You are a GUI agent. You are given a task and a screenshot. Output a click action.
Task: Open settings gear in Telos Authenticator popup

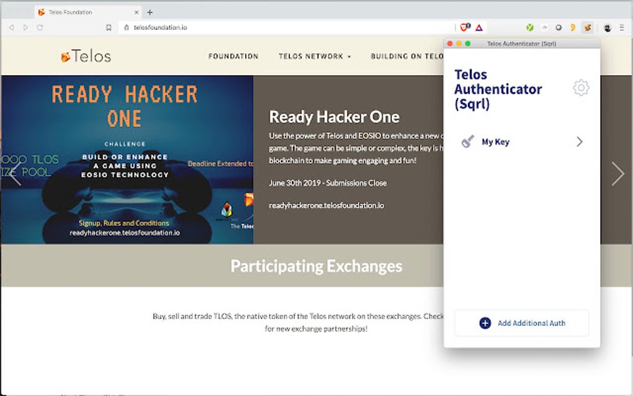tap(580, 88)
